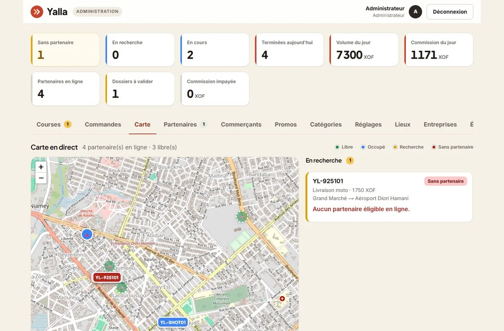Click the Commission du jour card
504x331 pixels.
(438, 50)
